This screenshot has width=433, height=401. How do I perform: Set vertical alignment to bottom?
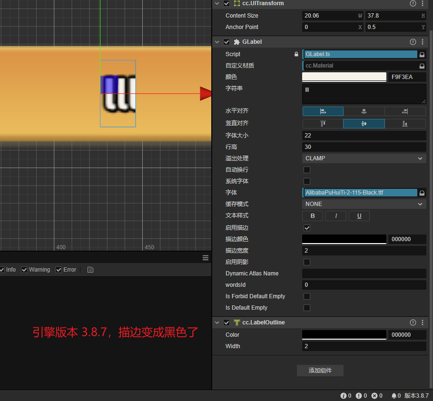pos(405,123)
